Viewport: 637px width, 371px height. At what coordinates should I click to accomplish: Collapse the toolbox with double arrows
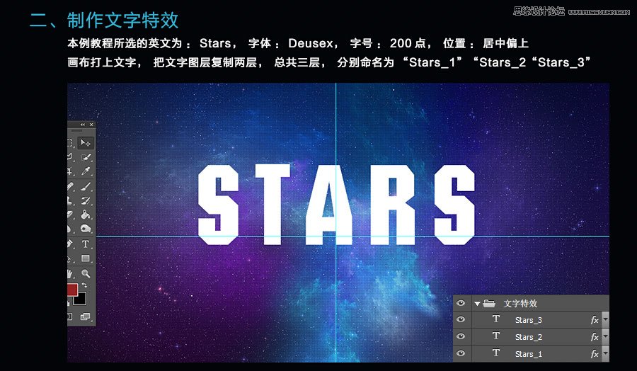[x=83, y=125]
